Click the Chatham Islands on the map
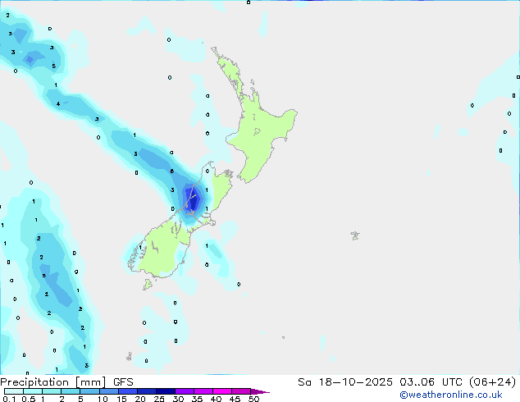Image resolution: width=520 pixels, height=402 pixels. (x=355, y=235)
